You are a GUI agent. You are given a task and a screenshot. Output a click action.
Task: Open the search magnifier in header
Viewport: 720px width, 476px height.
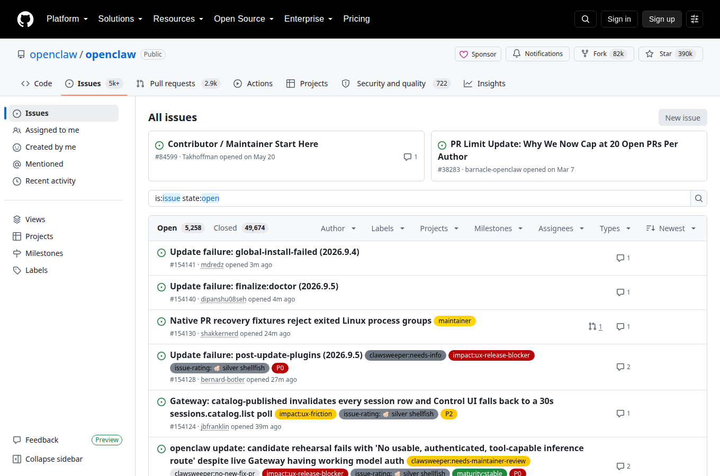point(586,19)
